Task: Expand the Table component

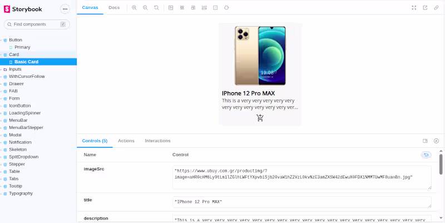Action: click(14, 172)
